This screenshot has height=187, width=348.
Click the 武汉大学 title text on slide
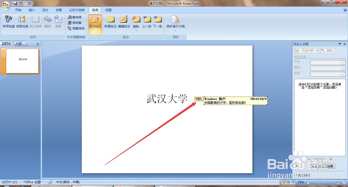pos(167,99)
